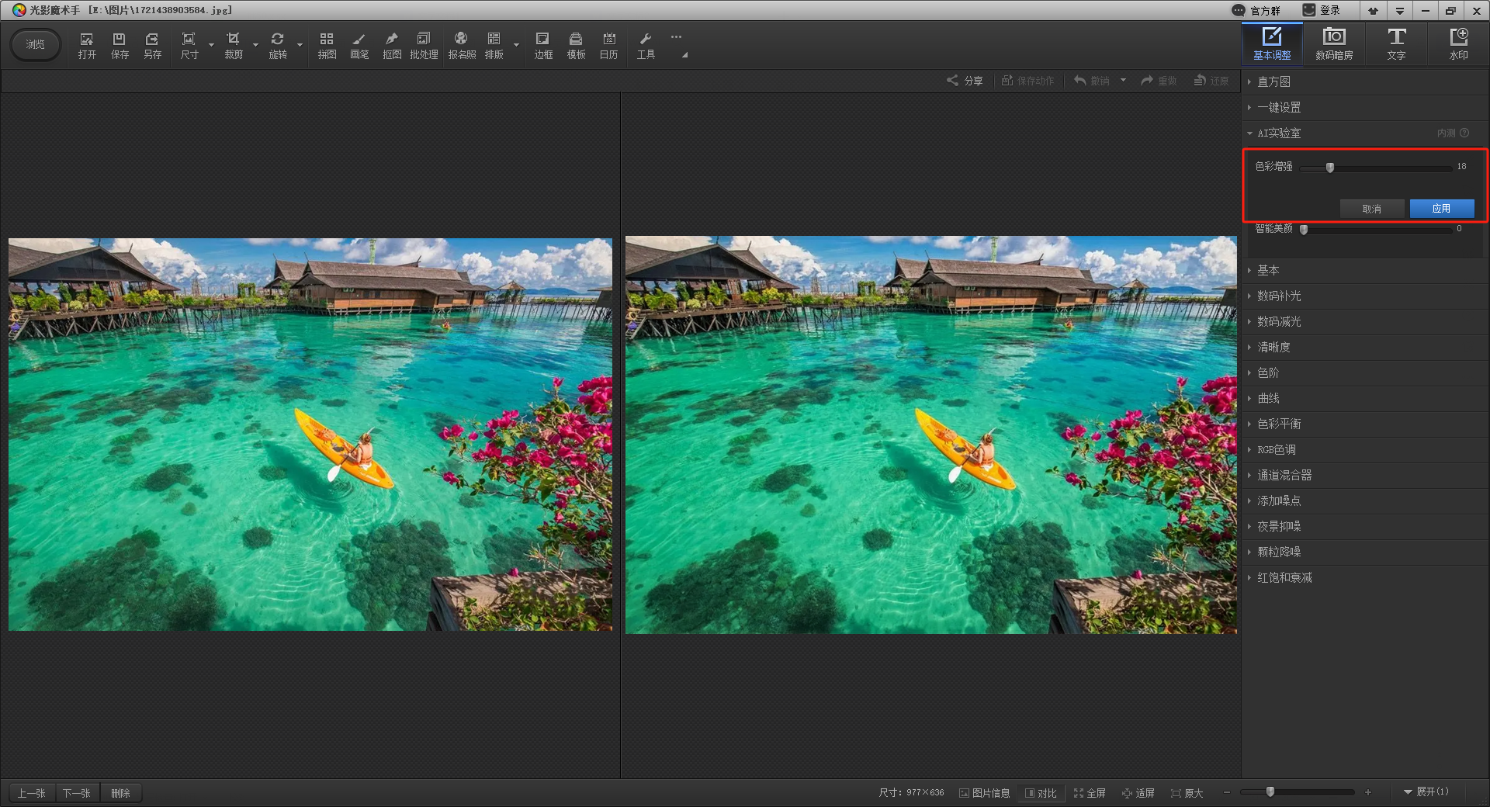Expand the 直方图 (Histogram) section
This screenshot has height=807, width=1490.
click(1273, 82)
